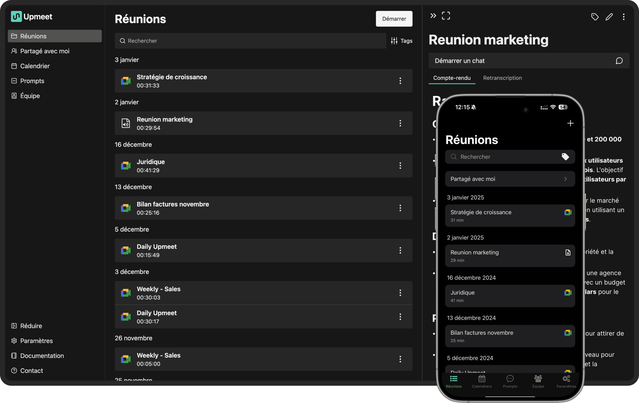The width and height of the screenshot is (639, 403).
Task: Select the pencil edit icon for Reunion marketing
Action: tap(609, 17)
